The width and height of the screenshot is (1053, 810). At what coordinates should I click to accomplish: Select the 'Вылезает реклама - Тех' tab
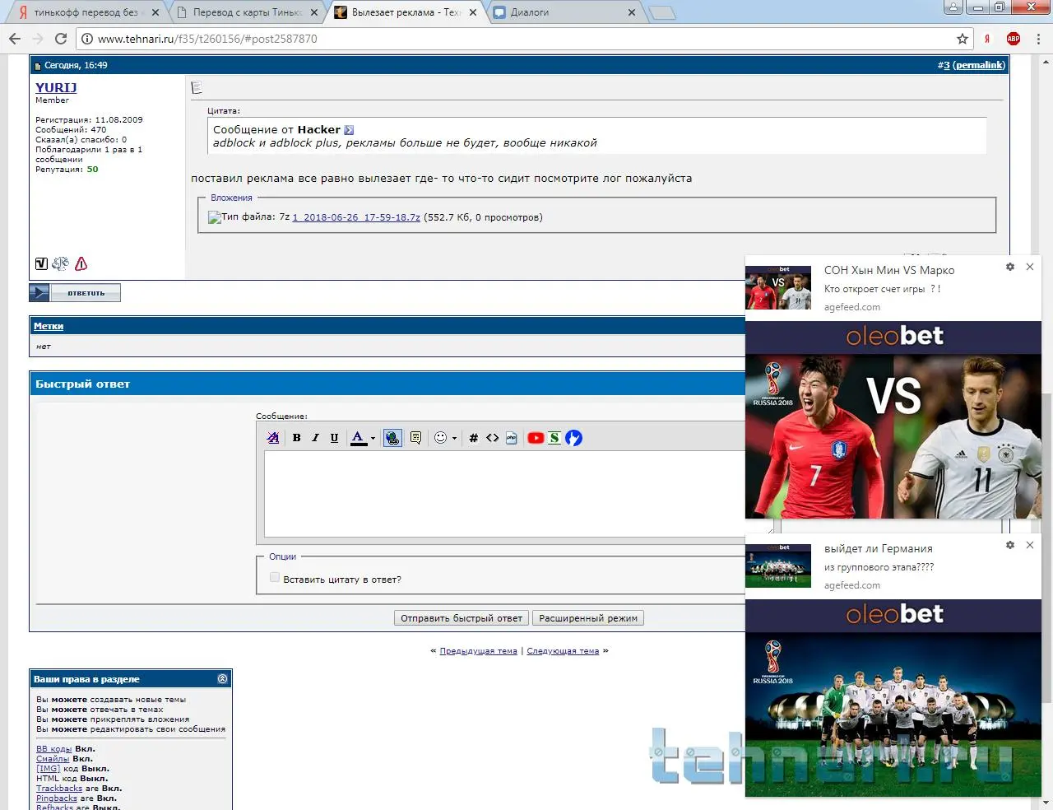coord(405,12)
